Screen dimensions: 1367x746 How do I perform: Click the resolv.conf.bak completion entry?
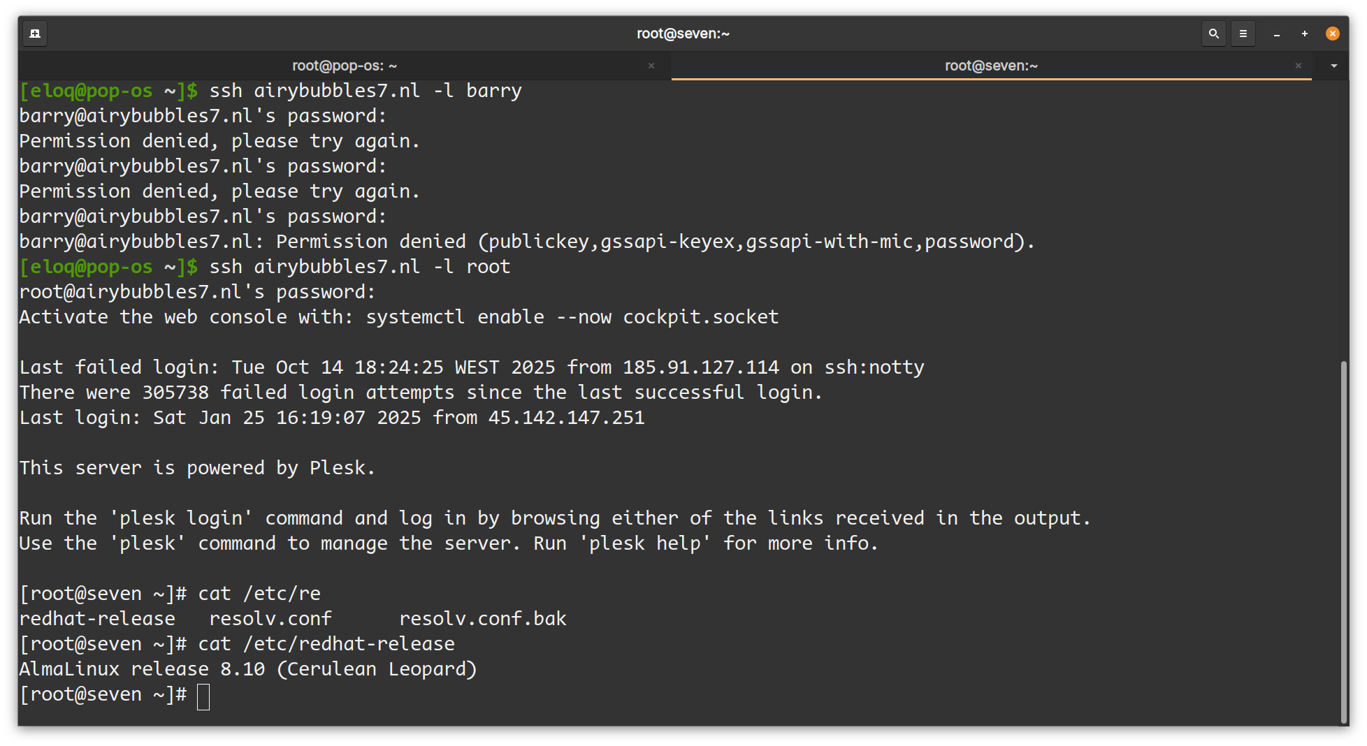482,619
